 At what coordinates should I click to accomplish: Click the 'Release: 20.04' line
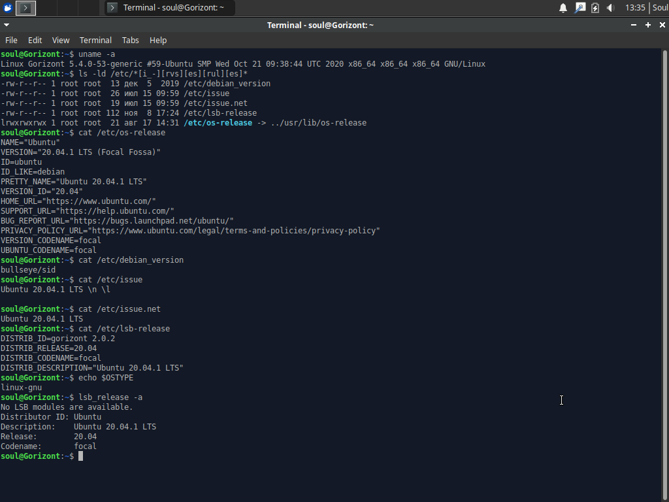48,437
